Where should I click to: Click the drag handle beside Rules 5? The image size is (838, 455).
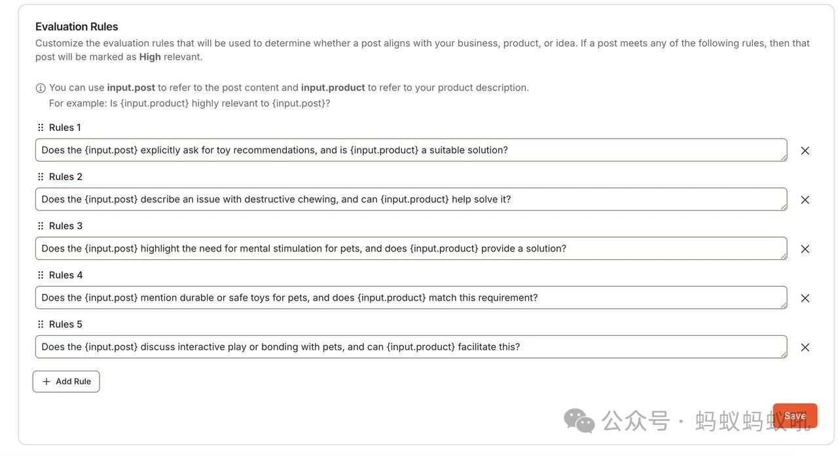40,323
